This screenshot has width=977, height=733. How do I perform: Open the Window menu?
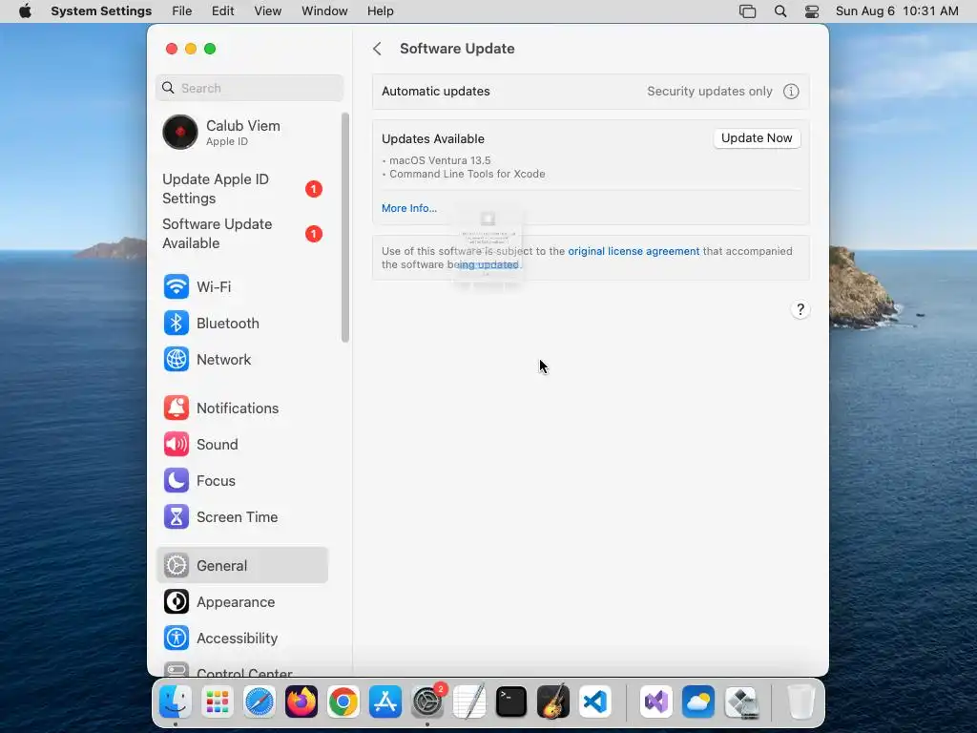[x=324, y=11]
